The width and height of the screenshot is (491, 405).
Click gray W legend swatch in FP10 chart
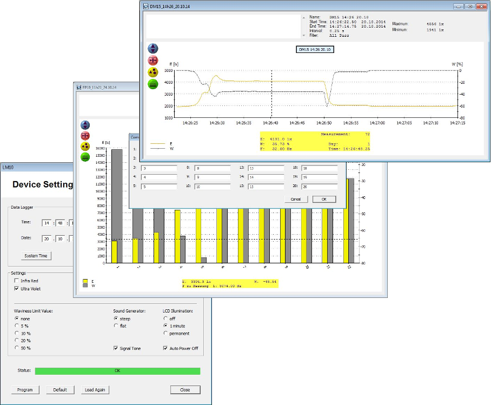[x=85, y=286]
